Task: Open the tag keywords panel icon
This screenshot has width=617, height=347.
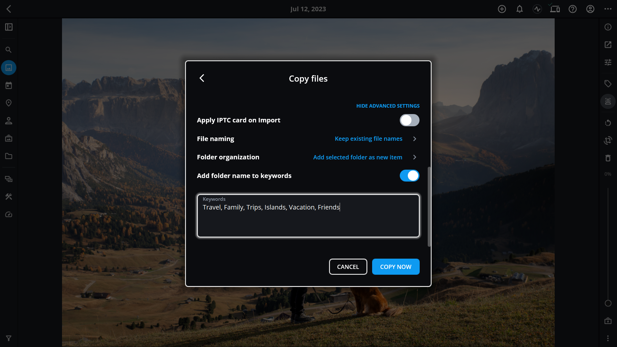Action: click(608, 84)
